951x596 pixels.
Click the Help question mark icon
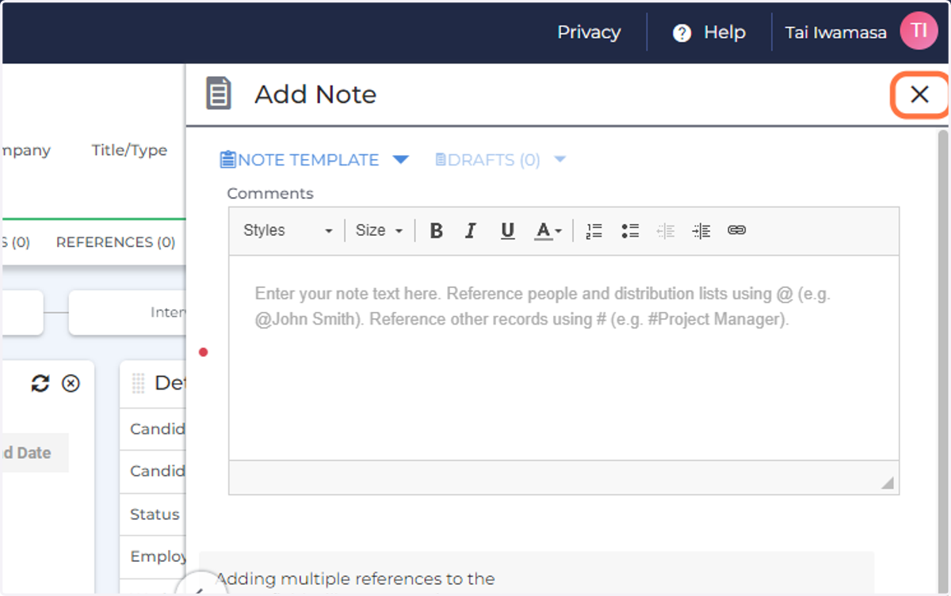point(682,33)
